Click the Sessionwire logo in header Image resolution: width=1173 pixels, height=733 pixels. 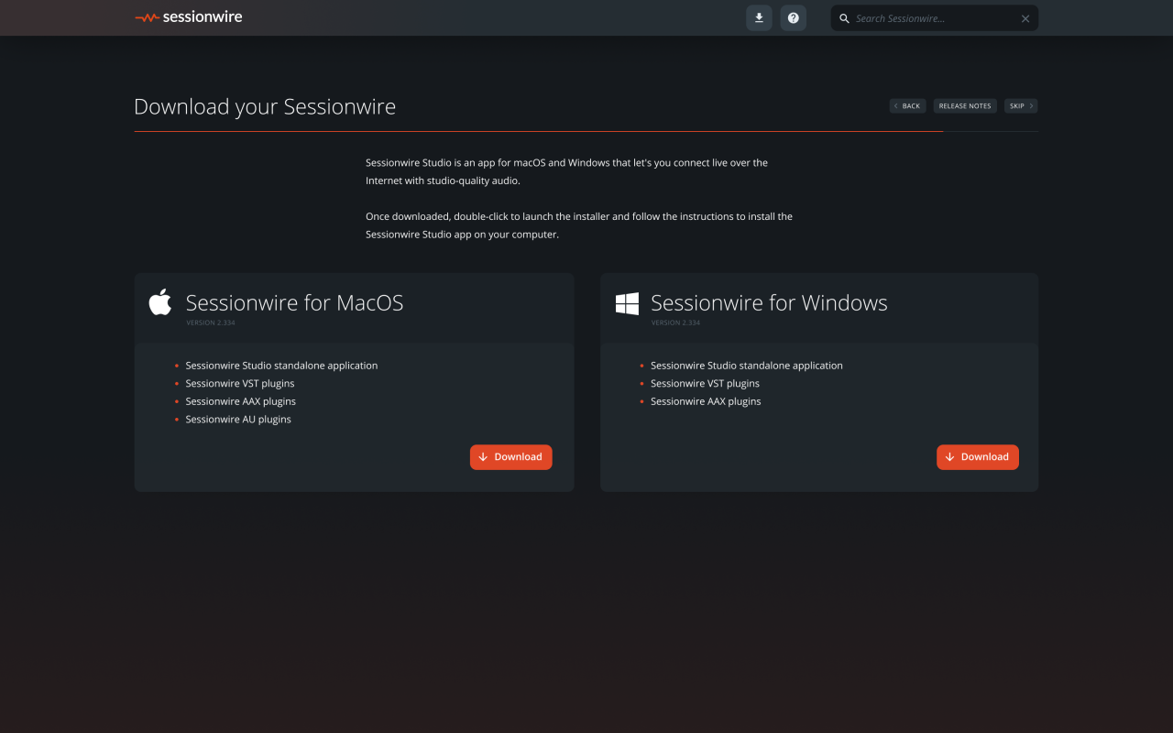189,17
